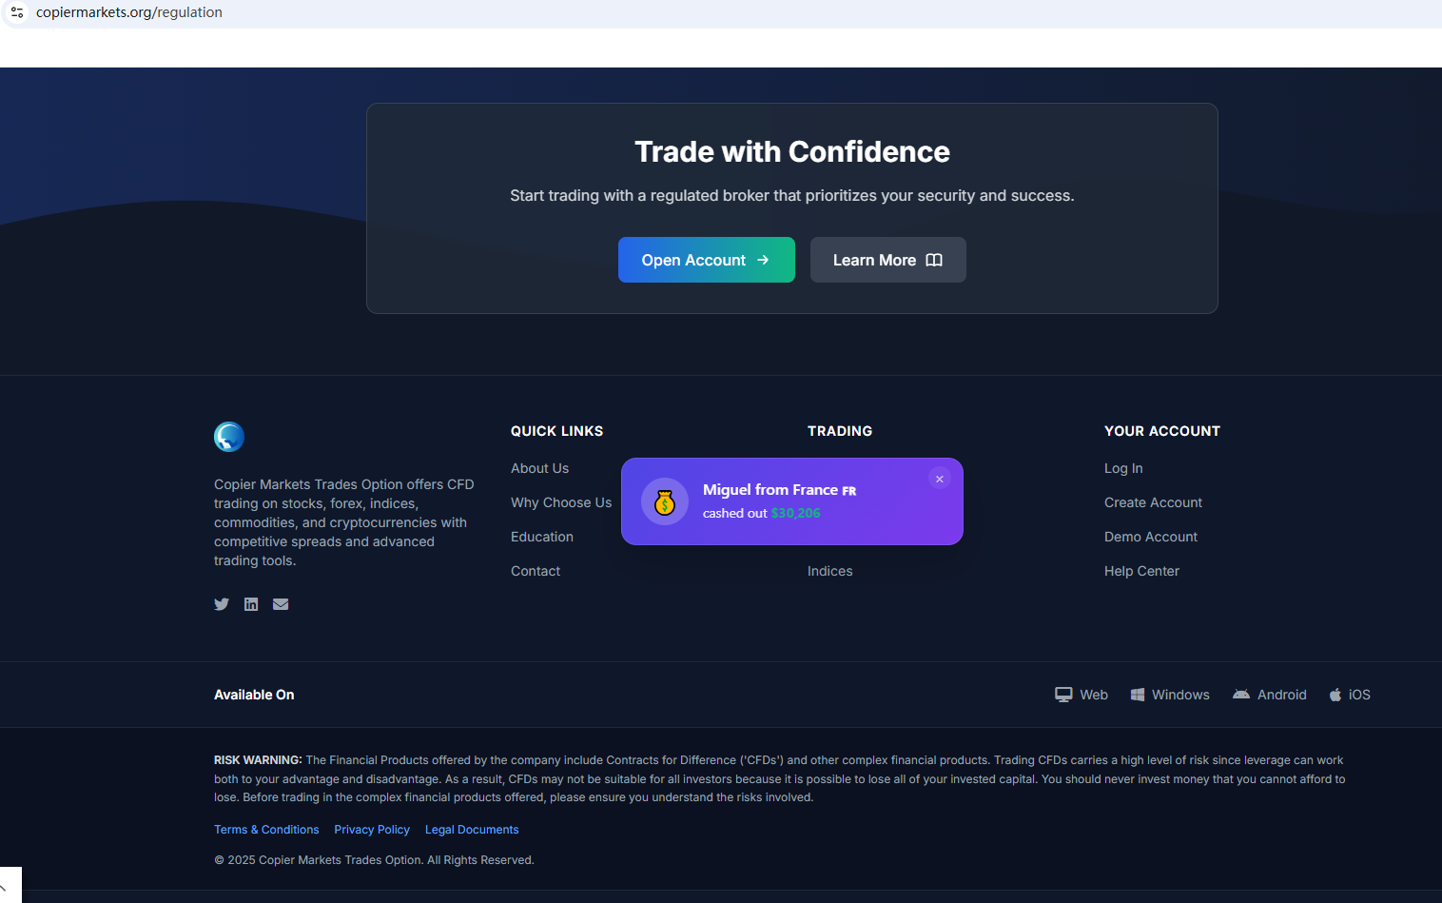Open the Create Account link

click(1153, 502)
